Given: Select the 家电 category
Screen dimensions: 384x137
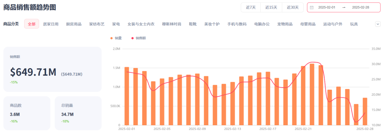Looking at the screenshot, I should (116, 24).
